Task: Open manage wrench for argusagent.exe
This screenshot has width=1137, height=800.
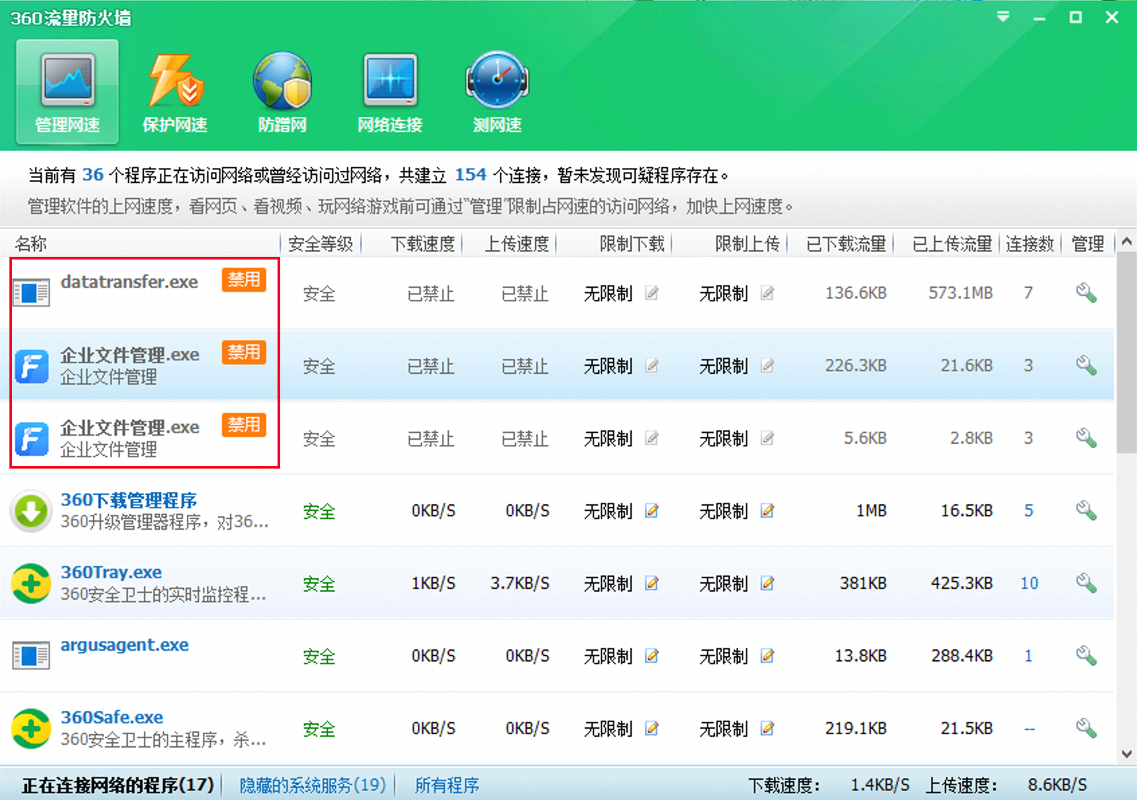Action: pos(1086,655)
